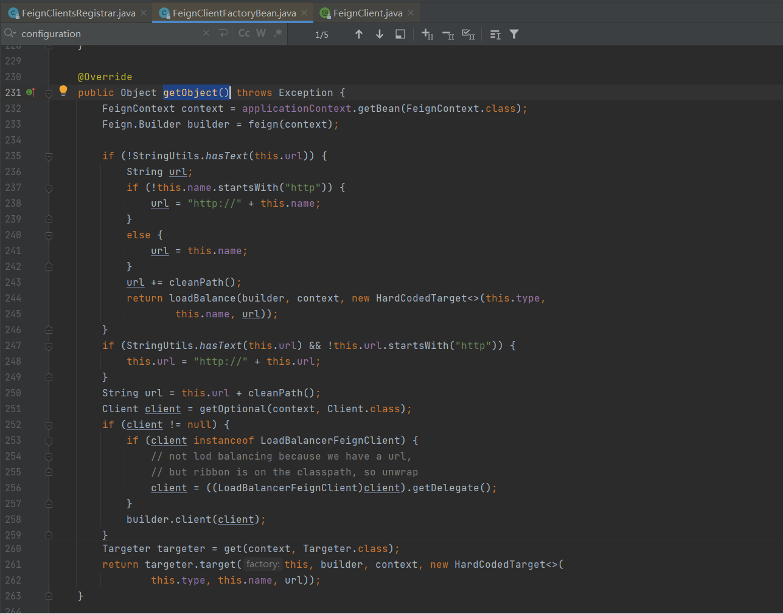Click the FeignClientsRegistrar.java file icon
Screen dimensions: 783x614
click(13, 13)
